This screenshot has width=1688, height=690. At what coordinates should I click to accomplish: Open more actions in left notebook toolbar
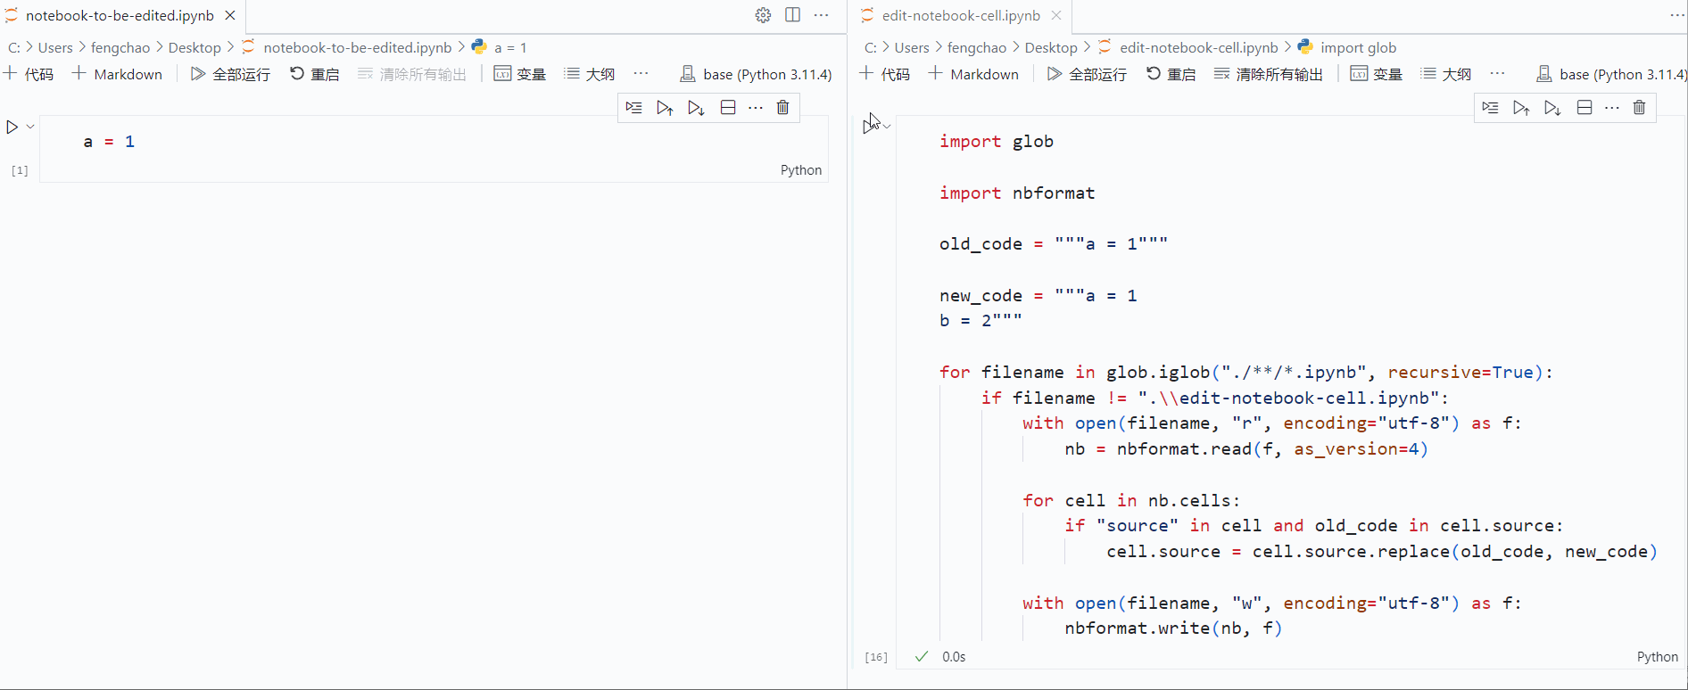tap(641, 74)
